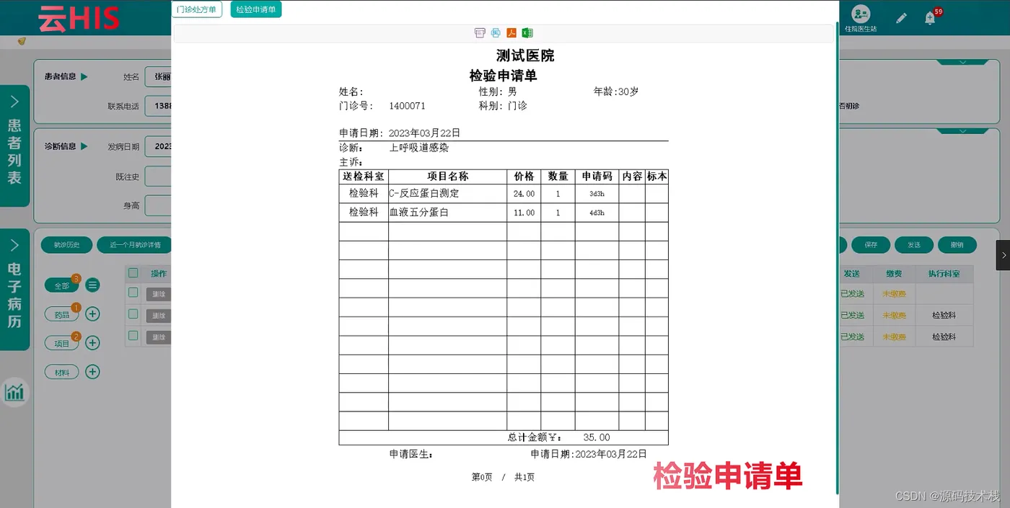Delete the third order row

point(159,337)
